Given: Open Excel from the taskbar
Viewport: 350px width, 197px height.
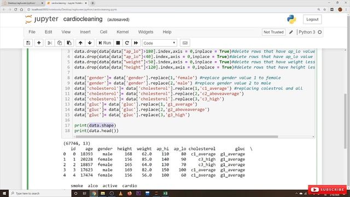Looking at the screenshot, I should pos(165,193).
